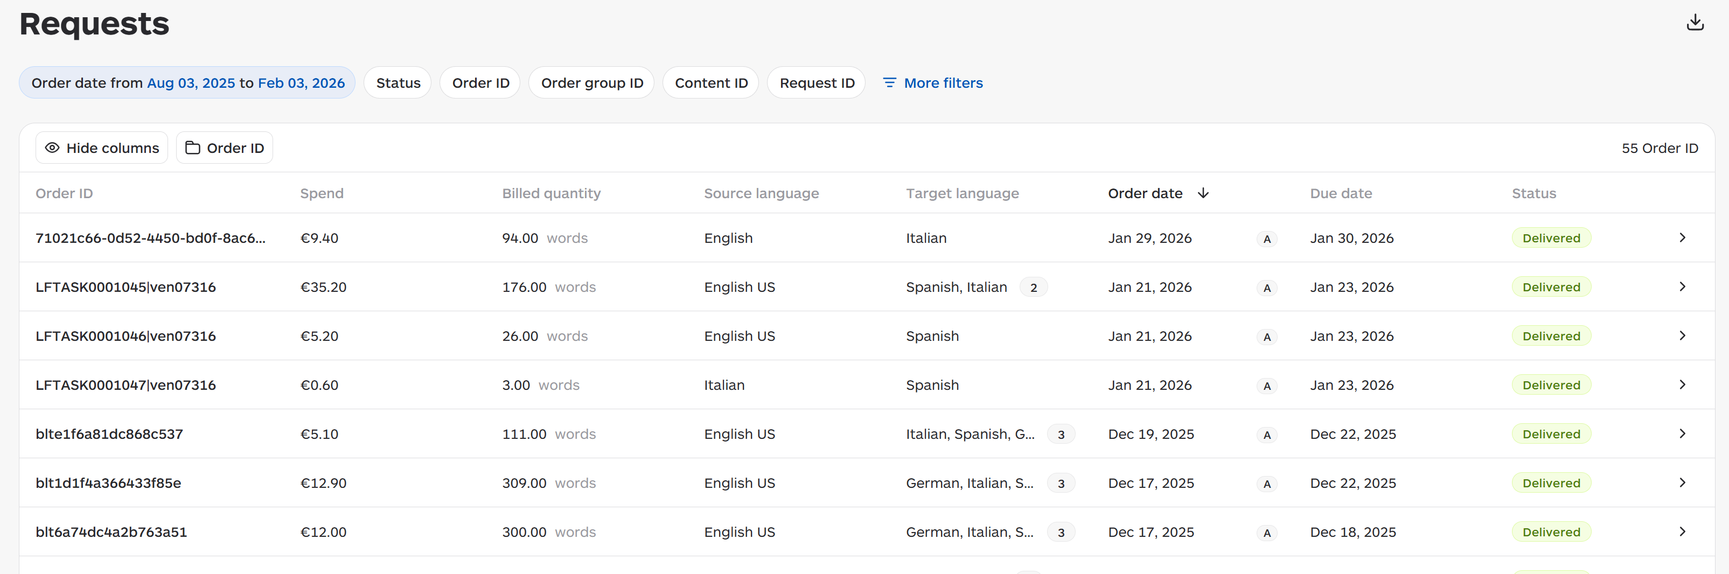Open order 71021c66-0d52-4450-bd0f-8ac6...
1729x574 pixels.
coord(150,239)
